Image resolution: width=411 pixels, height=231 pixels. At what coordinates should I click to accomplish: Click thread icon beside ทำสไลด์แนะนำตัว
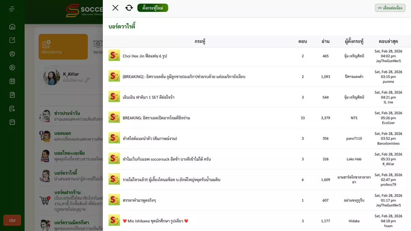[114, 138]
